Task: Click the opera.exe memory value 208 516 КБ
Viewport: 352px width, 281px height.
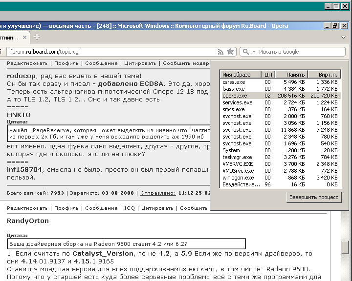Action: pos(291,96)
